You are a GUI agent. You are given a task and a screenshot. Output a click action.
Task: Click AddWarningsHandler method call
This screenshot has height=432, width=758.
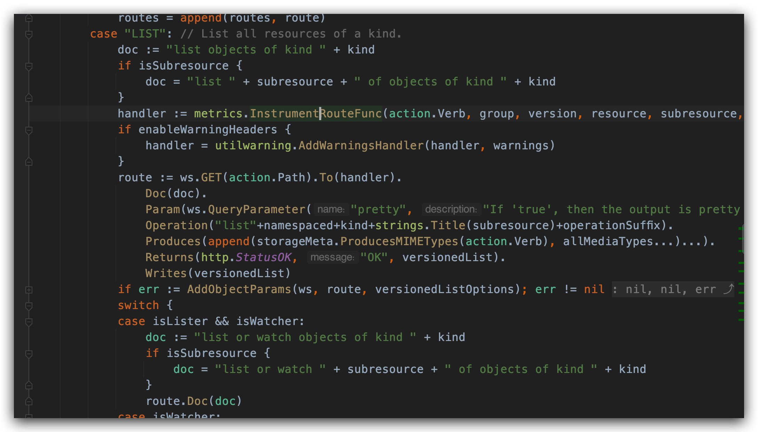coord(361,146)
